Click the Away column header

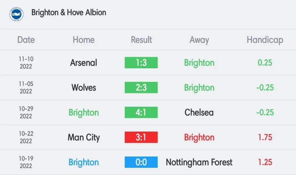[x=199, y=40]
